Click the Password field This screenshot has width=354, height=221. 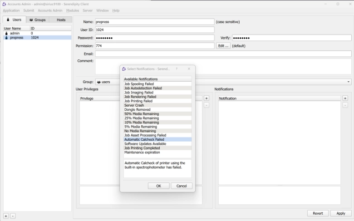pyautogui.click(x=155, y=38)
